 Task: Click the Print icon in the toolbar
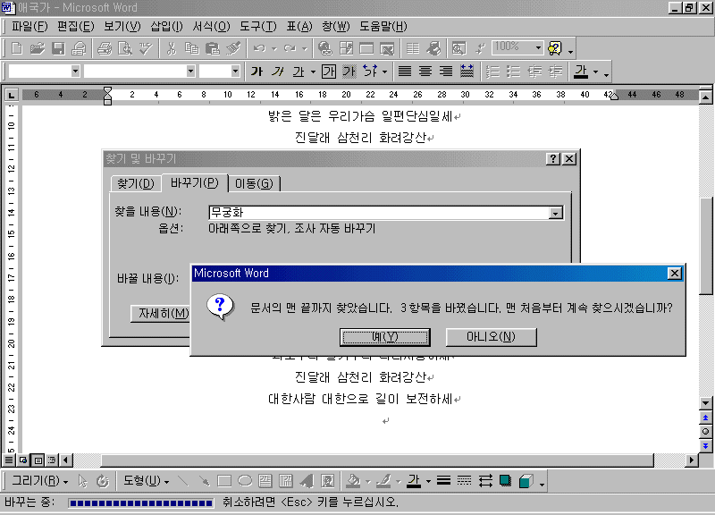tap(105, 48)
